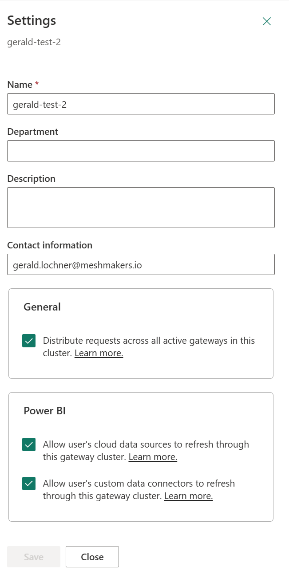Image resolution: width=289 pixels, height=578 pixels.
Task: Open Learn more link about distributing requests
Action: coord(99,353)
